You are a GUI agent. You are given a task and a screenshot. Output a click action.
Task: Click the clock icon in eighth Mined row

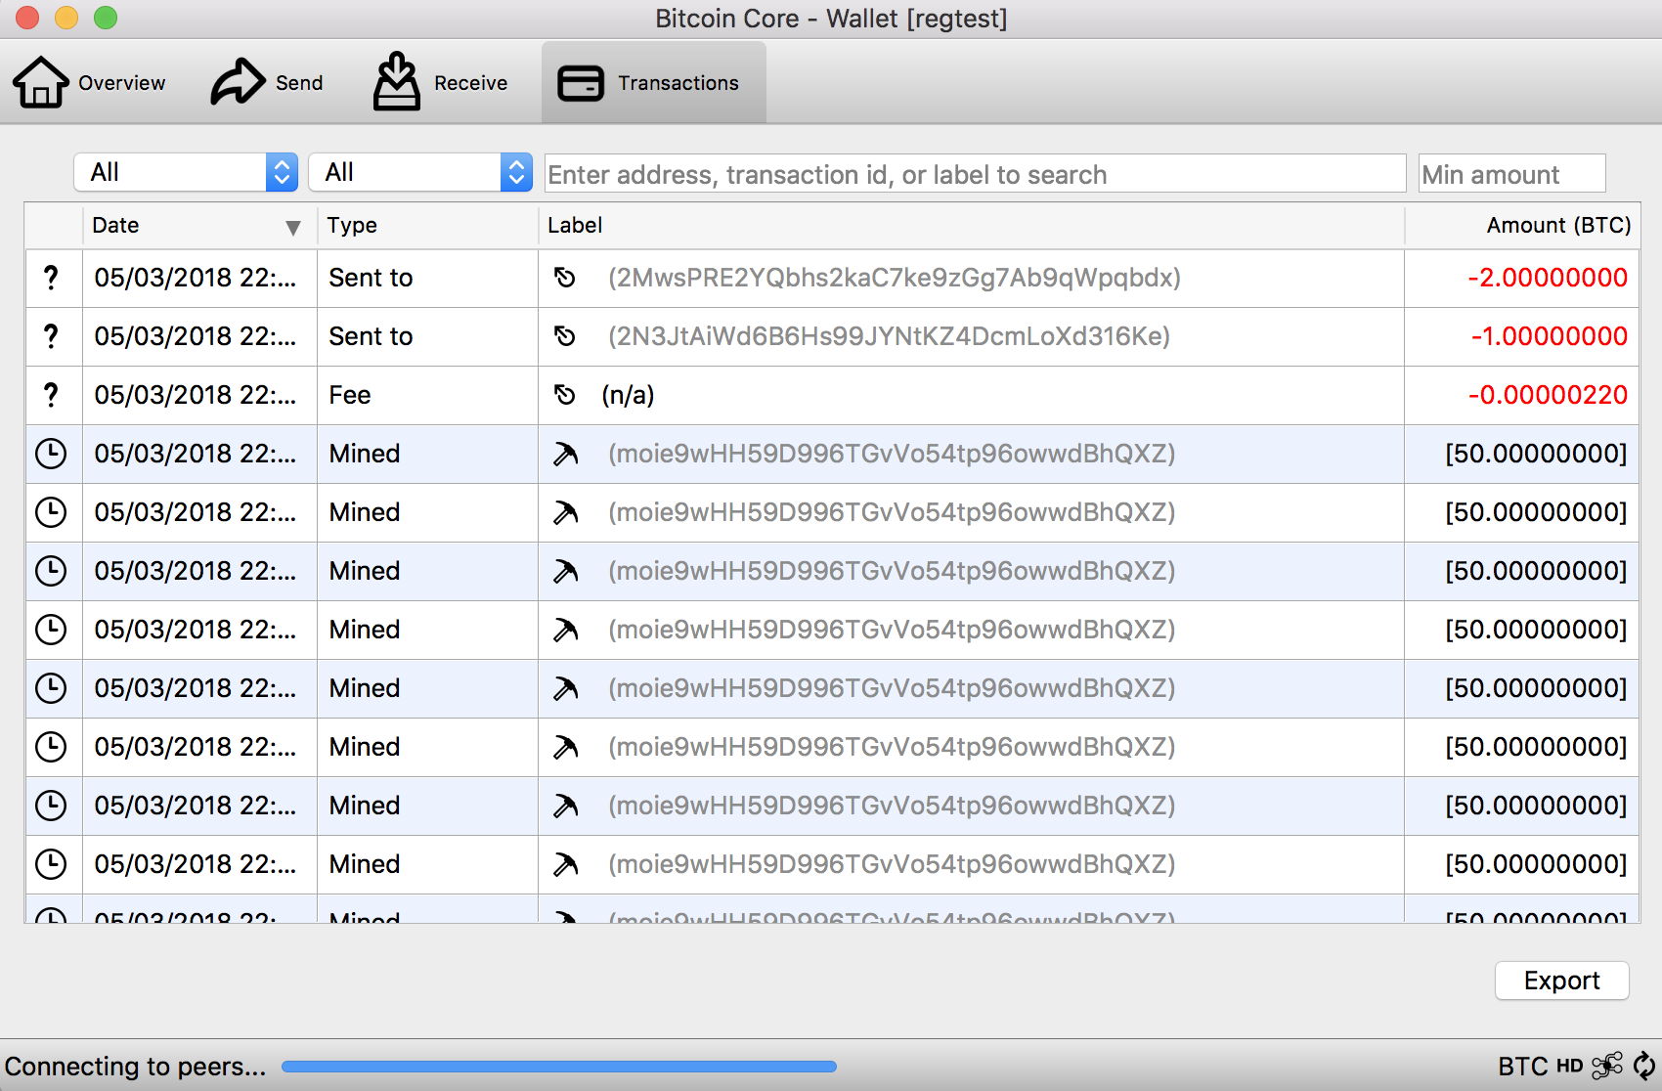tap(51, 864)
